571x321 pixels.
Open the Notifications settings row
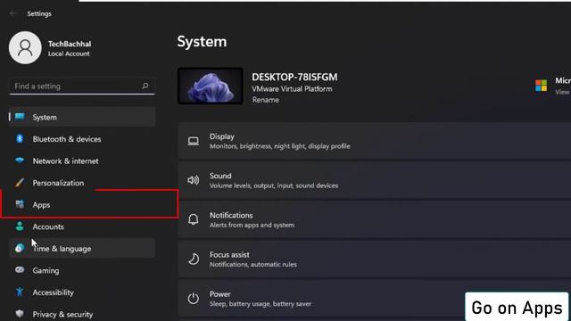[375, 220]
